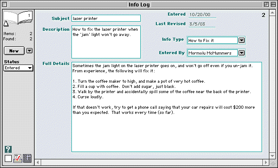Click the window collapse box in title bar
Viewport: 278px width, 168px height.
click(273, 4)
